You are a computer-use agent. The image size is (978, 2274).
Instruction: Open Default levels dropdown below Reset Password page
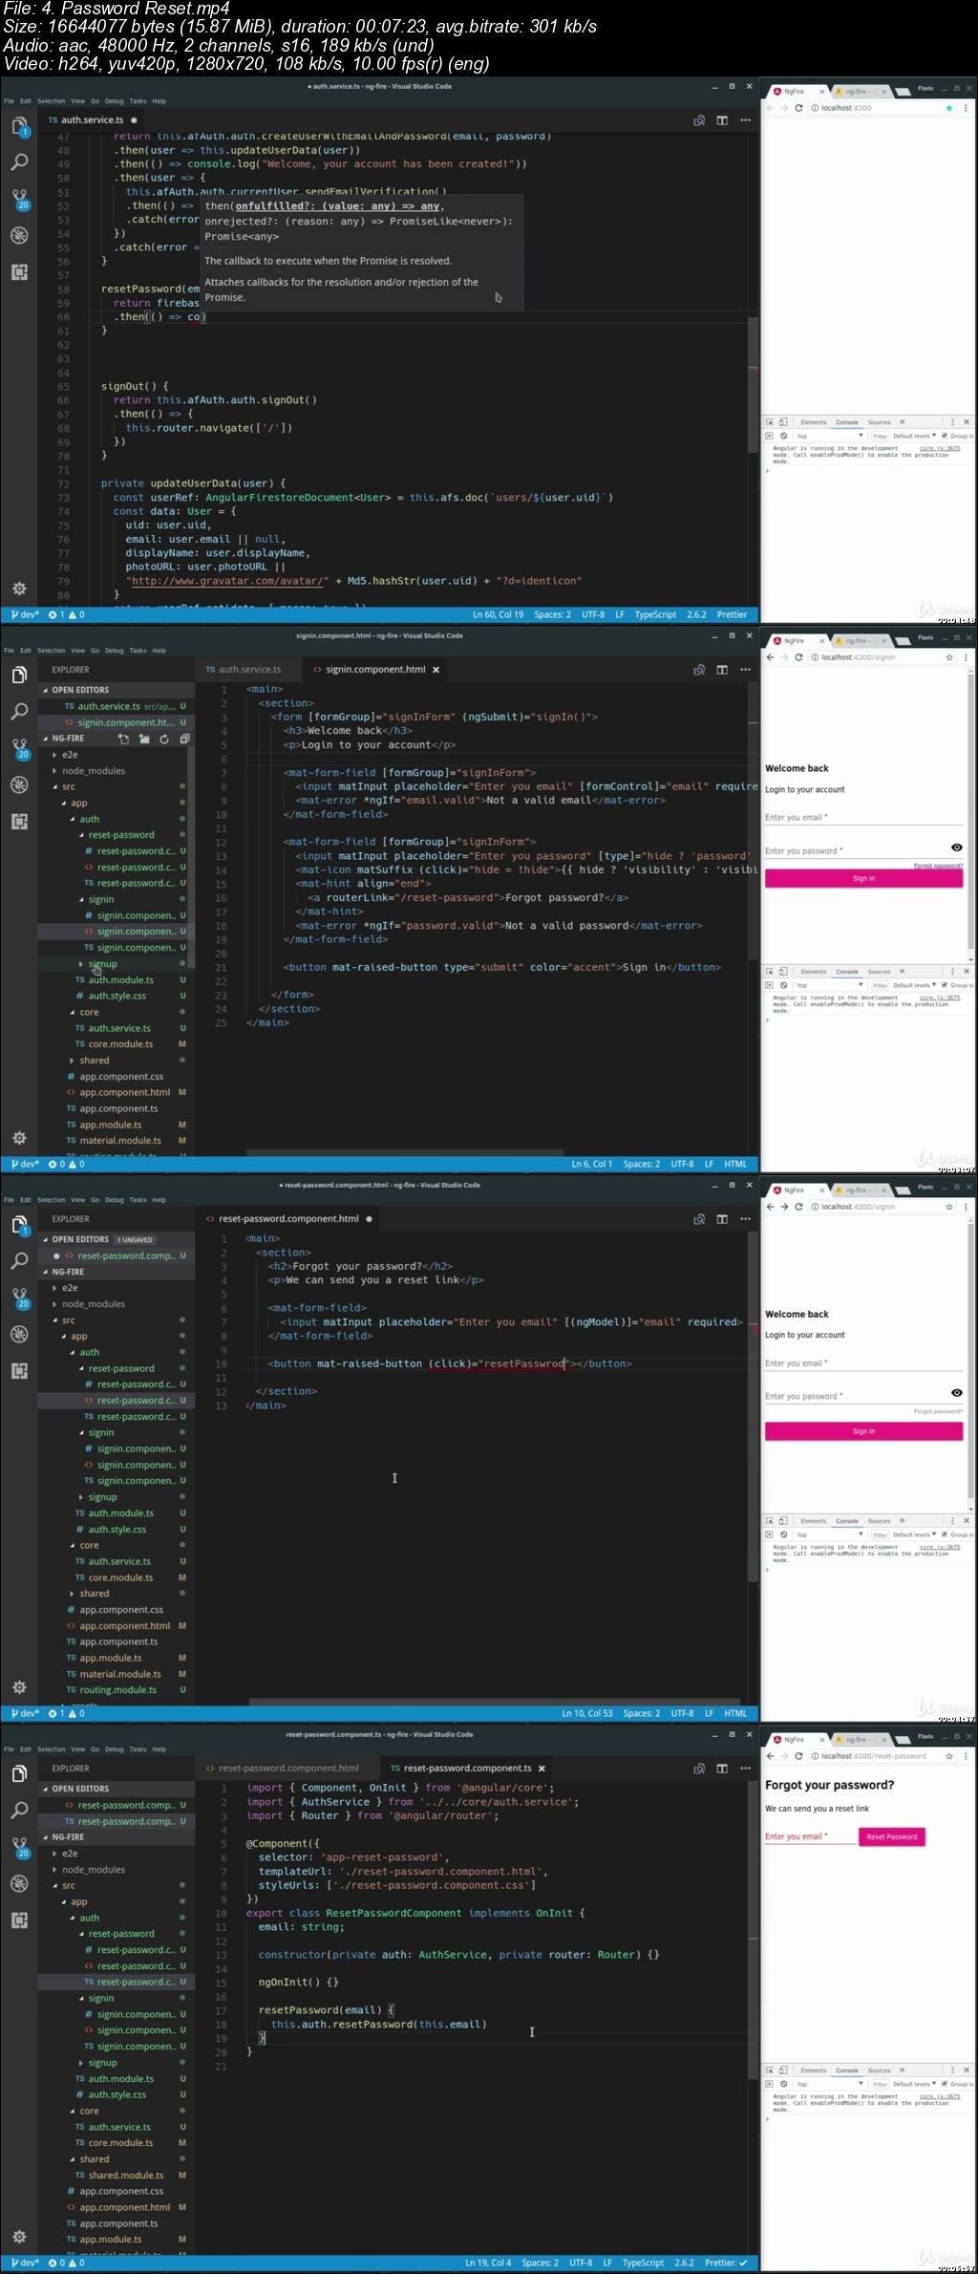click(x=915, y=2085)
